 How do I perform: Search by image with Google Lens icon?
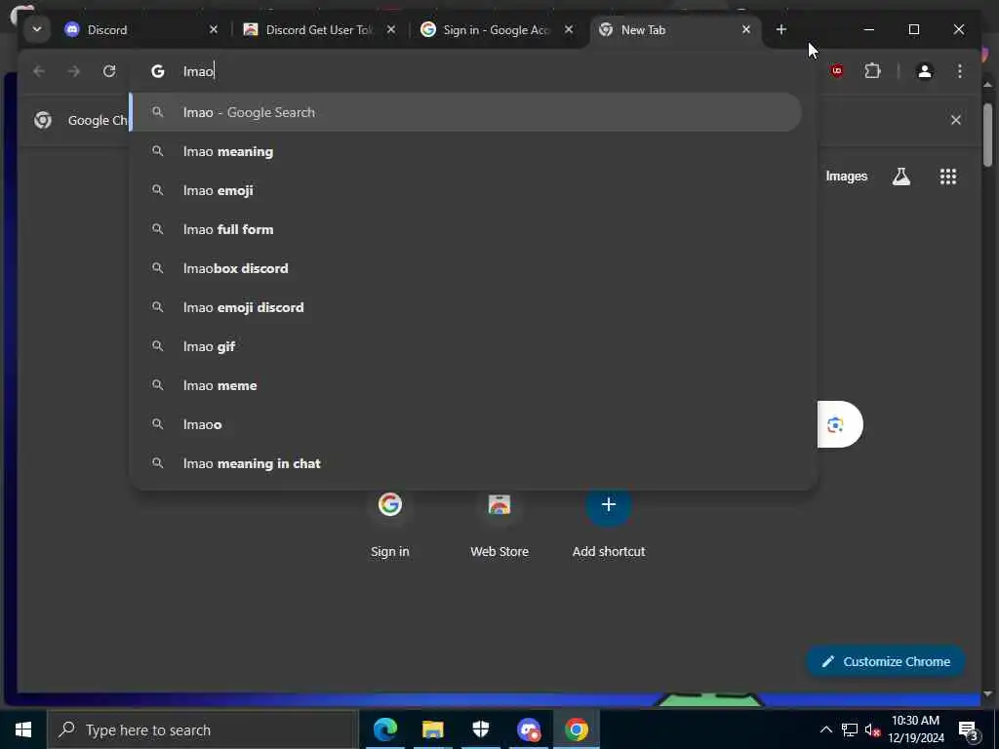pyautogui.click(x=835, y=425)
